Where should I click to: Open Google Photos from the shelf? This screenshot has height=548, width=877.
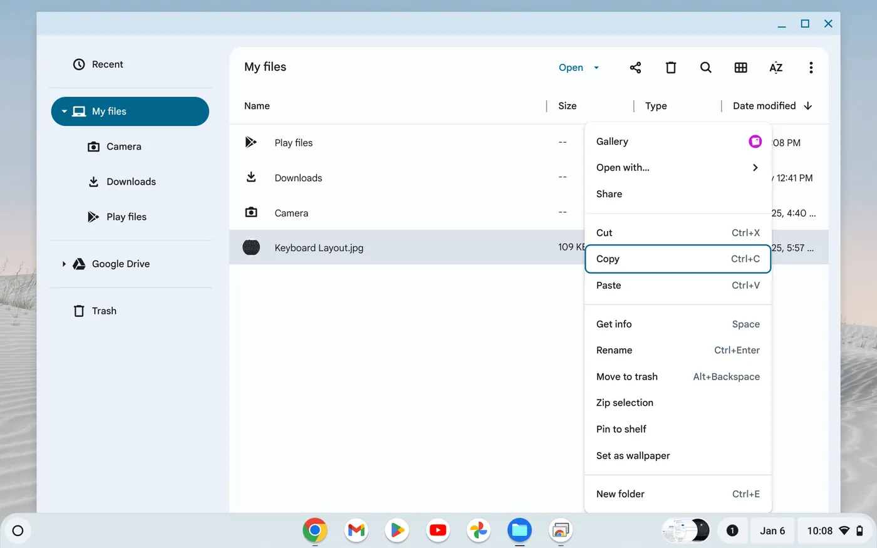pos(479,530)
